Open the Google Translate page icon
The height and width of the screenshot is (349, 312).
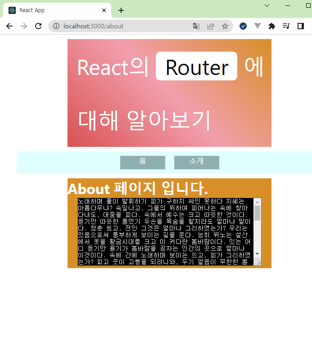196,26
